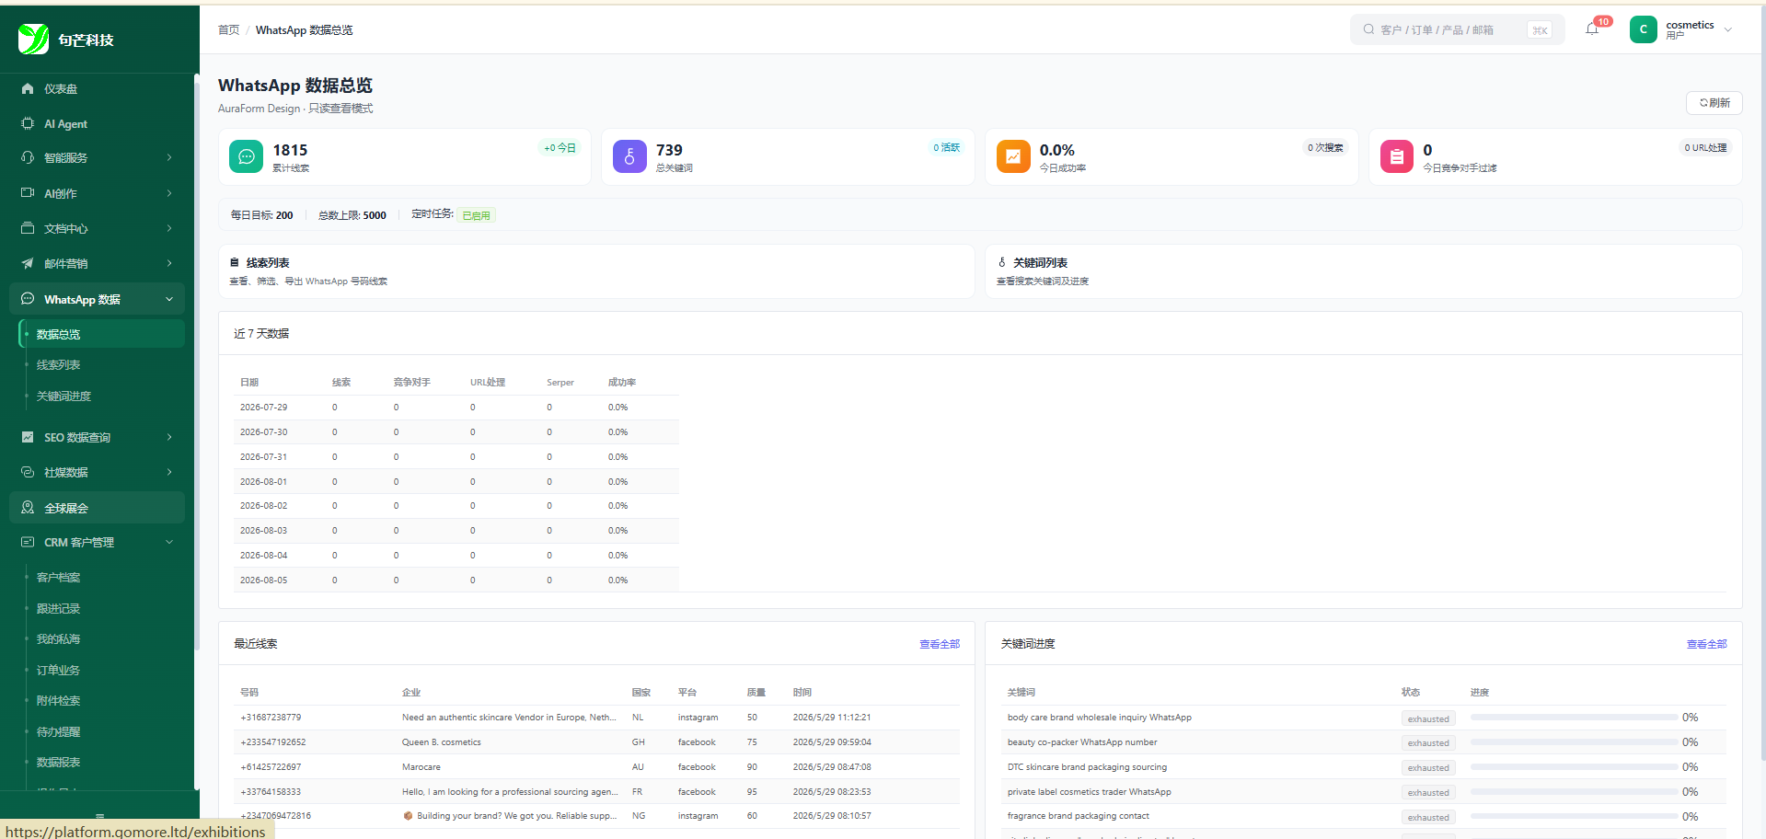Click the 0 活跃 badge
This screenshot has height=839, width=1766.
coord(947,148)
